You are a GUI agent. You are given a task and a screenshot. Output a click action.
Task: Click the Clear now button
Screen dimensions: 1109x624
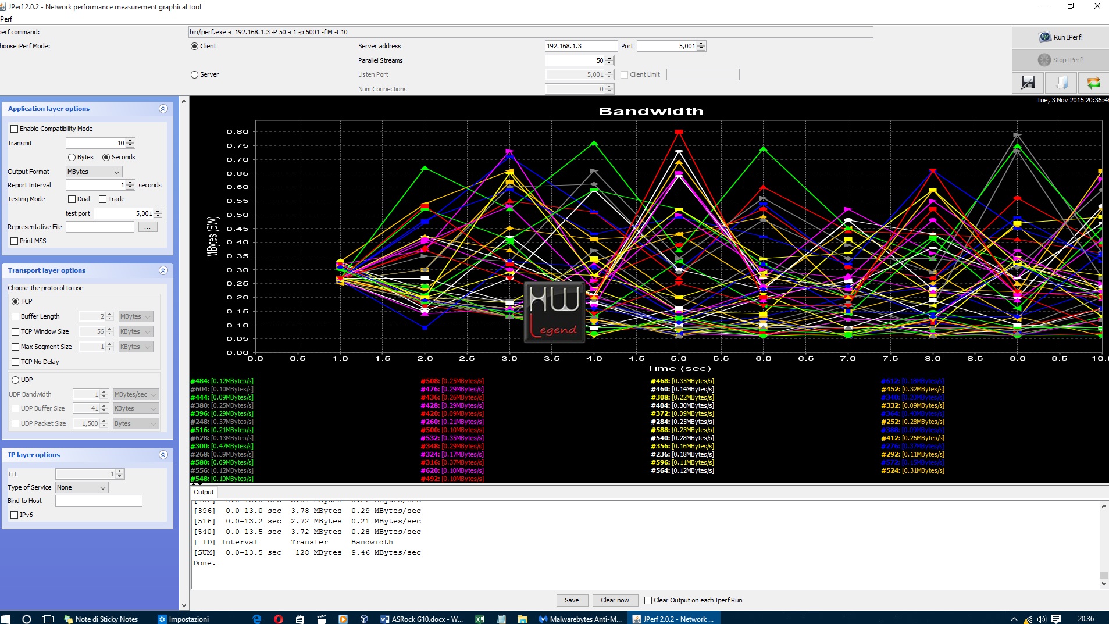point(615,600)
